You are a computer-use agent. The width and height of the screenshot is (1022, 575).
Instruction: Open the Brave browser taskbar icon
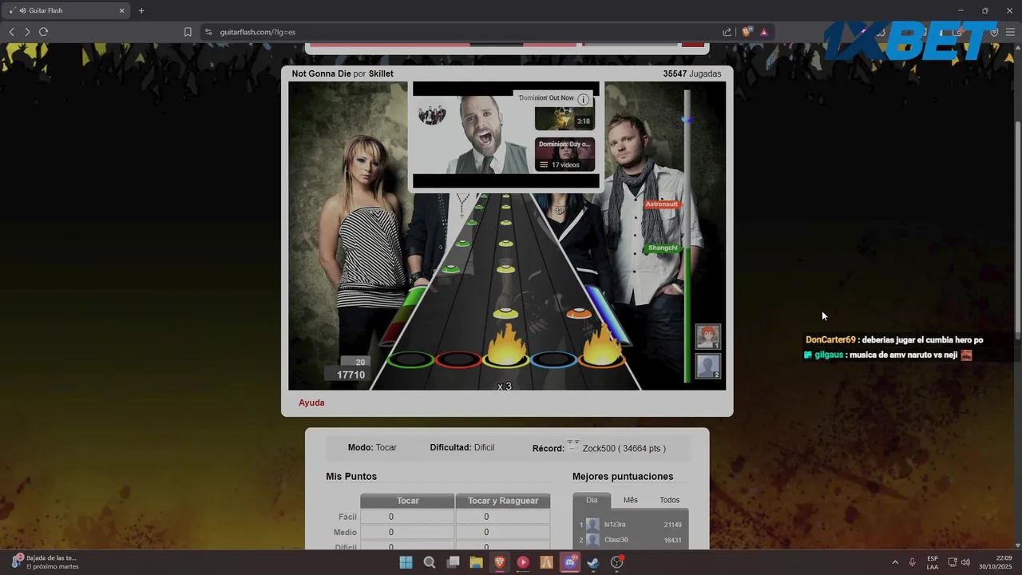pos(500,562)
